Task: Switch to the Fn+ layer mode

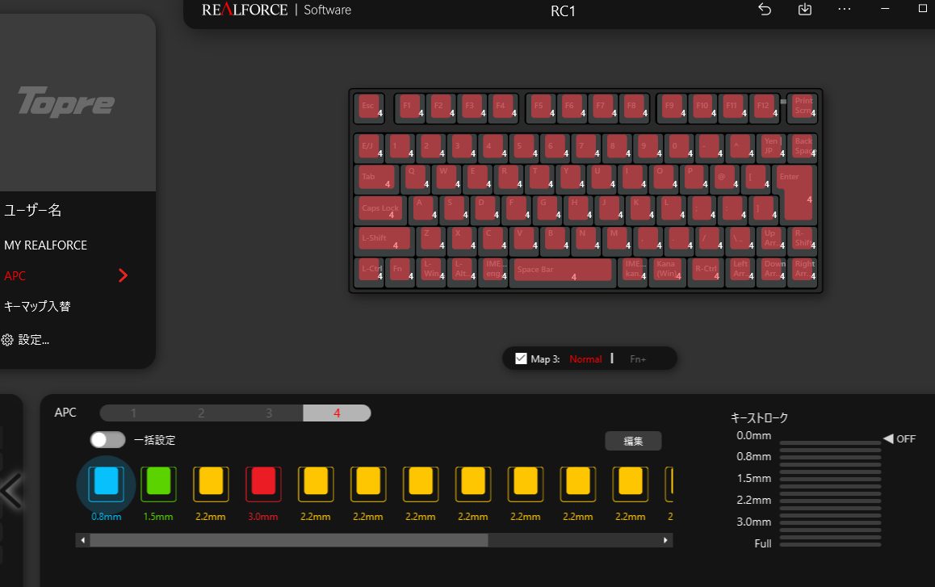Action: [x=638, y=358]
